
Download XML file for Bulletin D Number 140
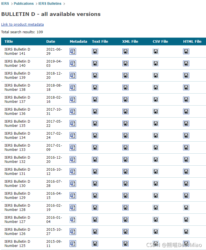[x=126, y=63]
